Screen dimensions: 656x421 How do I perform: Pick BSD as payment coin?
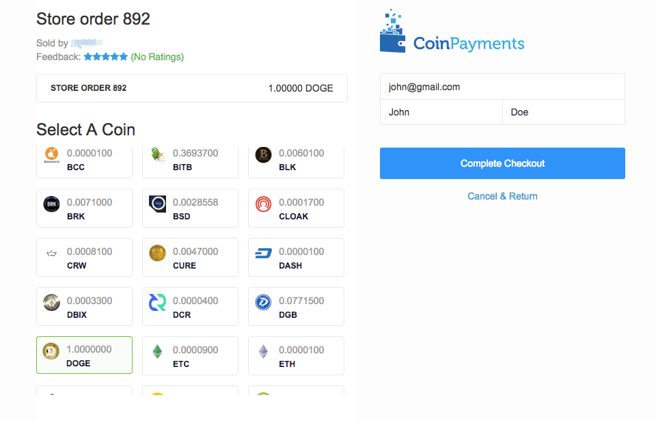click(190, 208)
